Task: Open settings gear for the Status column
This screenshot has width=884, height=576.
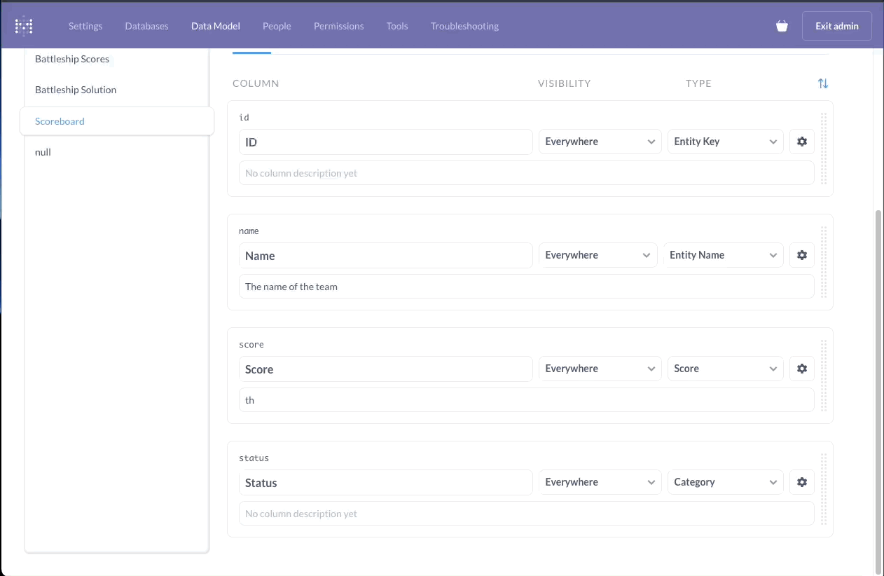Action: pyautogui.click(x=801, y=481)
